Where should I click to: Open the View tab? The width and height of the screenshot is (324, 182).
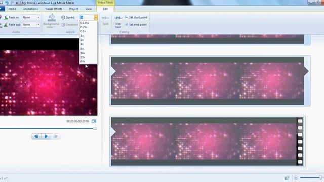tap(89, 9)
